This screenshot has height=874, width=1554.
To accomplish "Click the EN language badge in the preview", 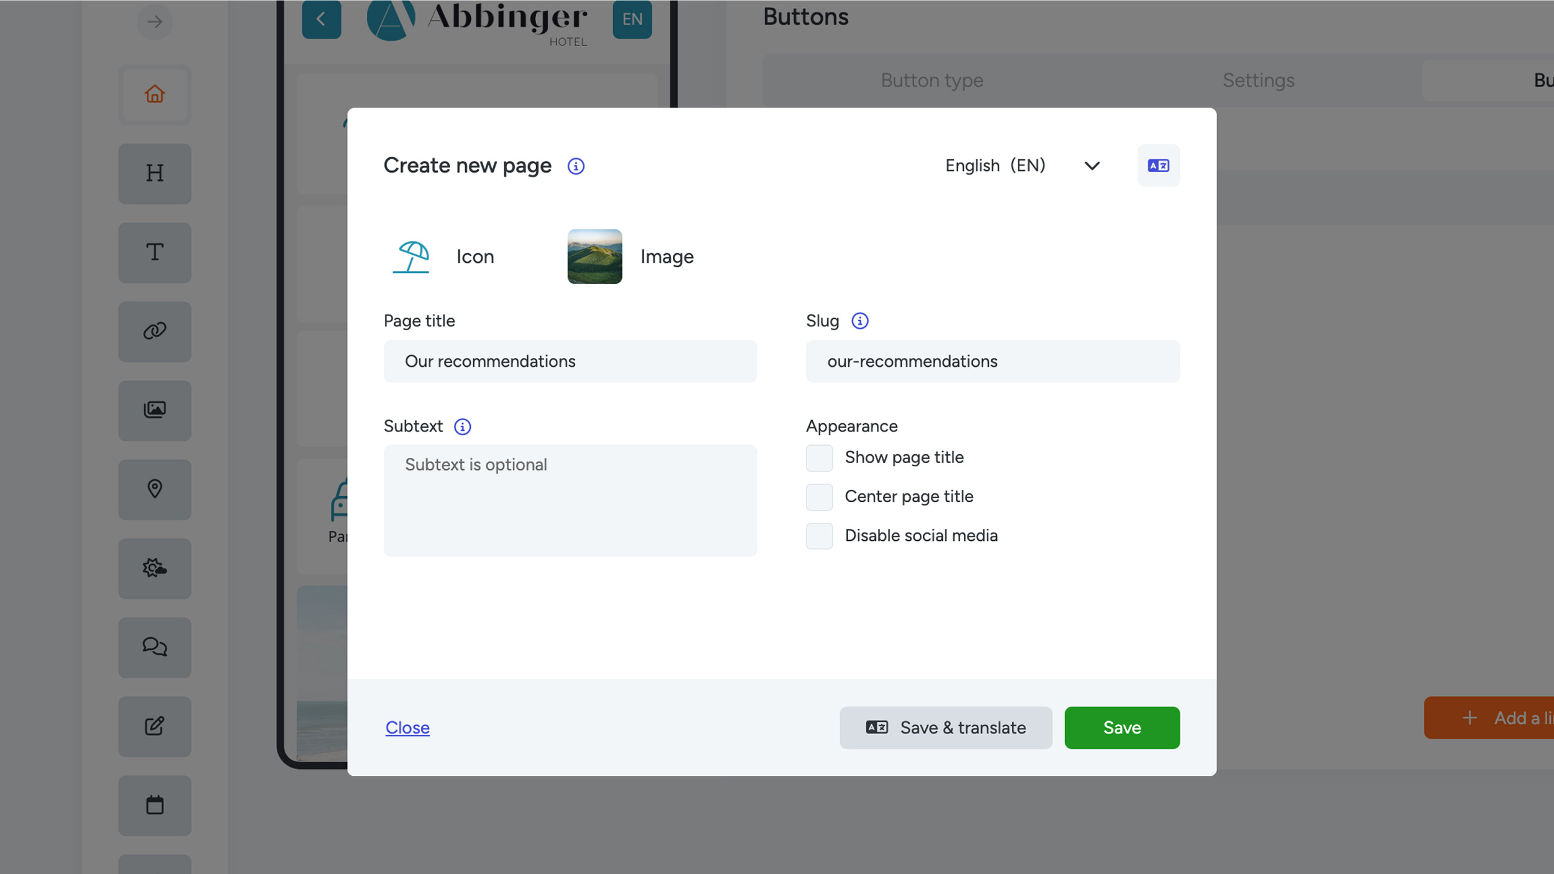I will tap(632, 19).
